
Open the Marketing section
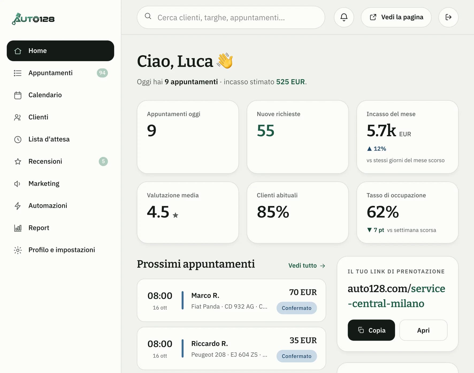(60, 184)
